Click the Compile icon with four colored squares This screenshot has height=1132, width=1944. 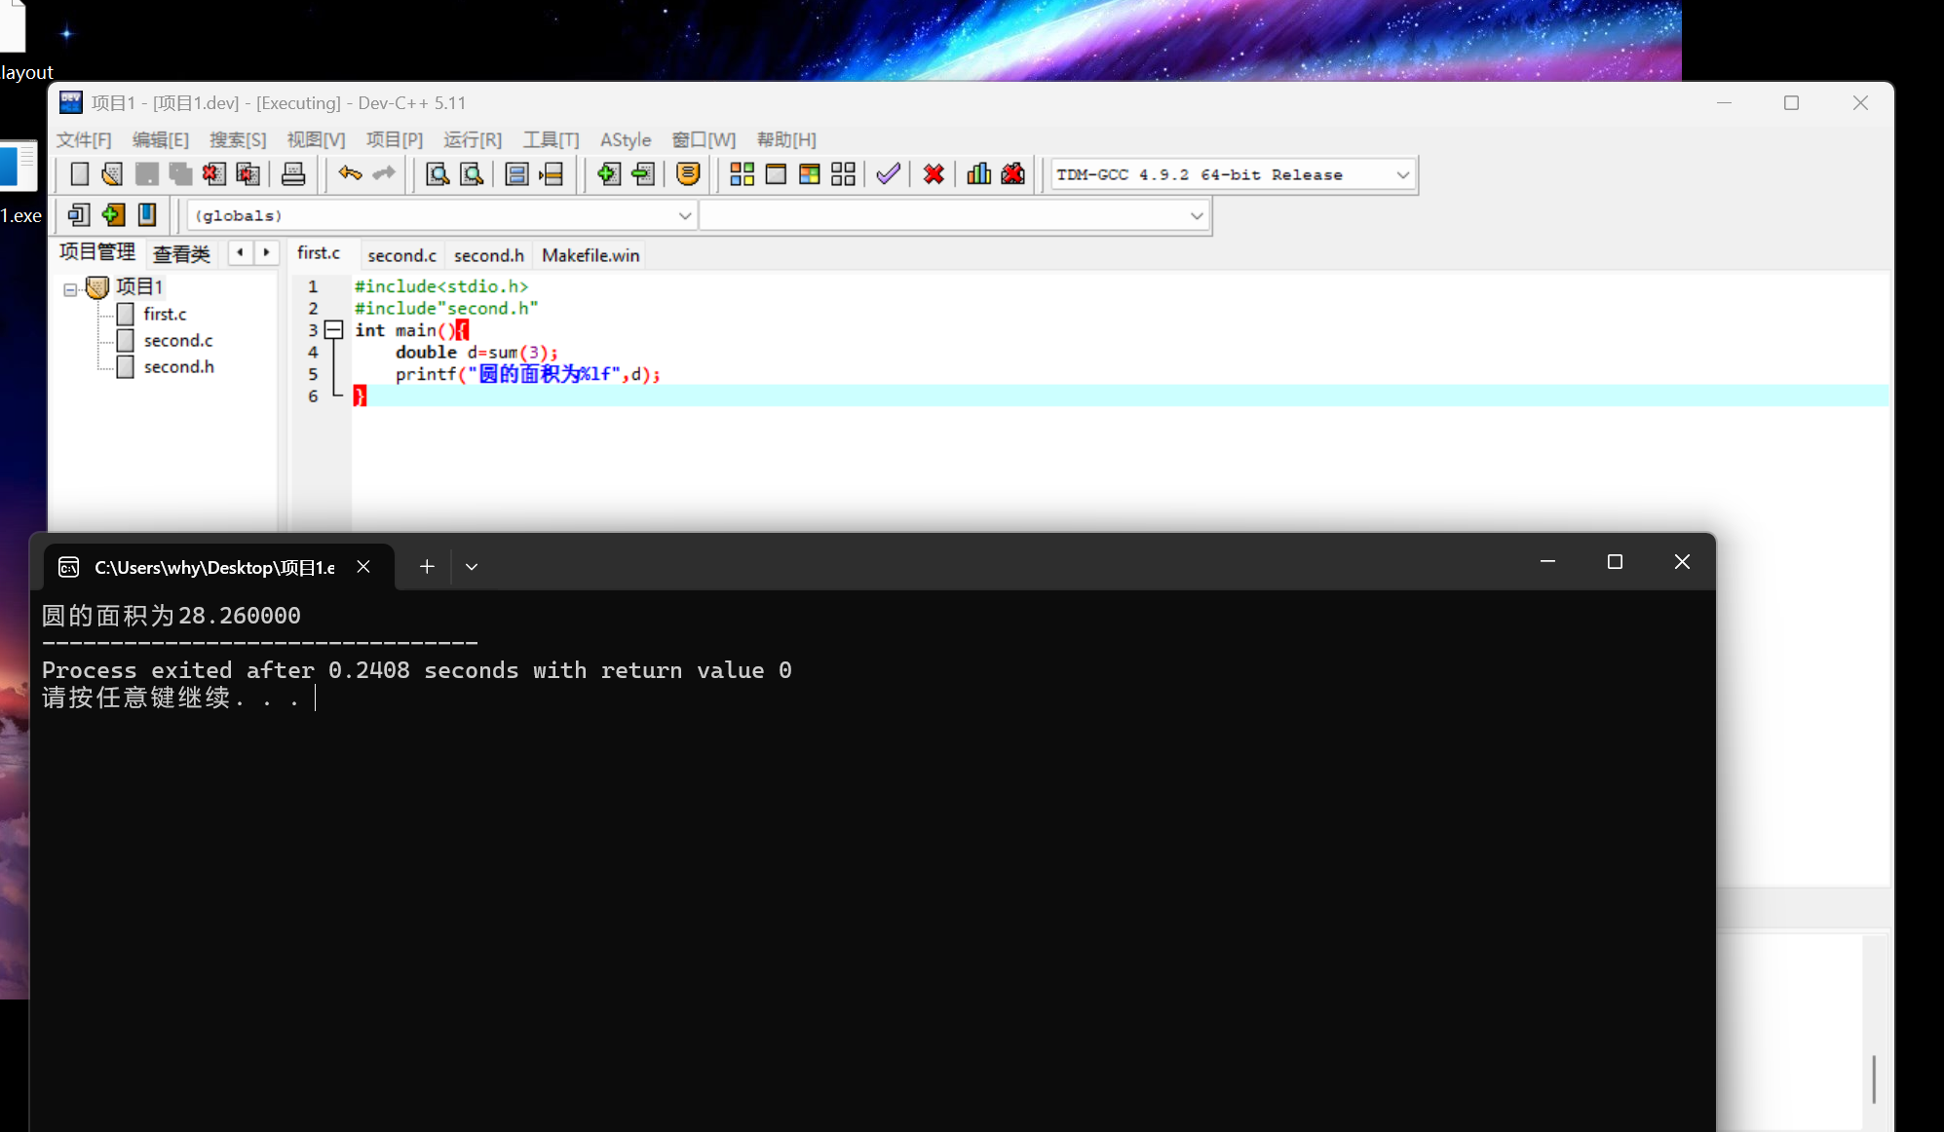742,174
